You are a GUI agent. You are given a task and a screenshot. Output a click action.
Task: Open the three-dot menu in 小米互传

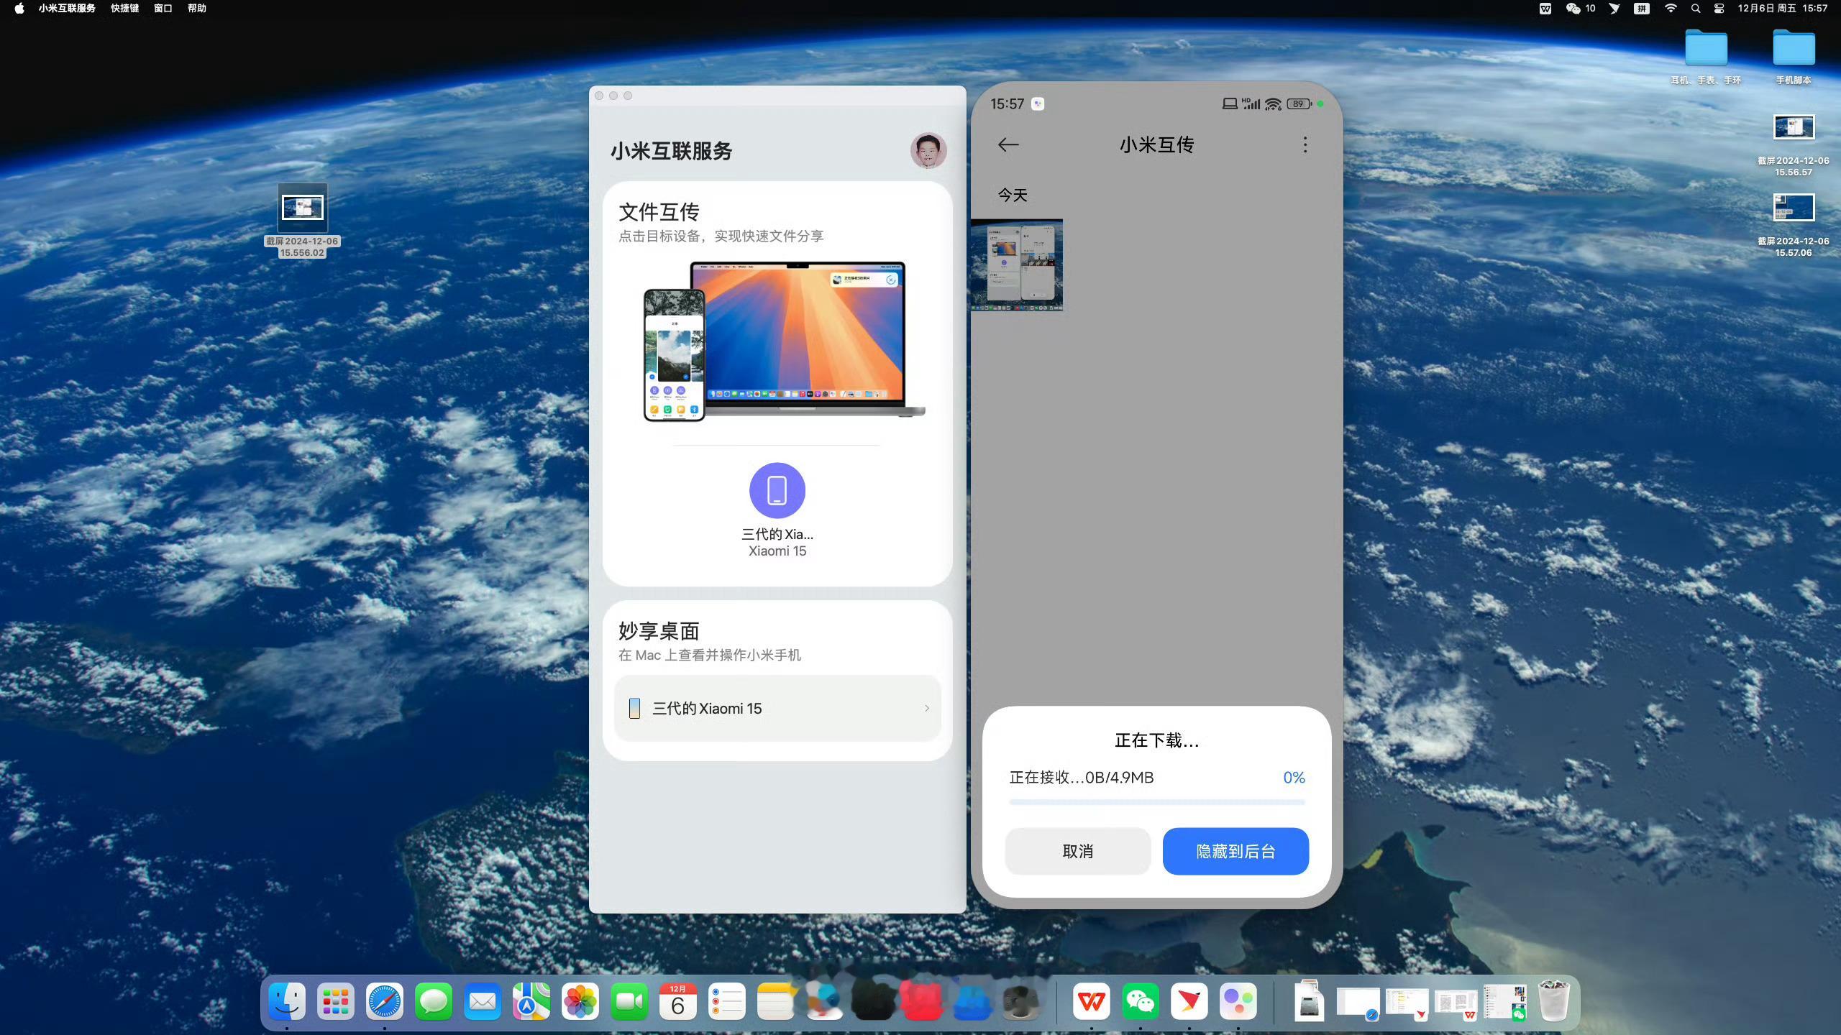pos(1305,144)
